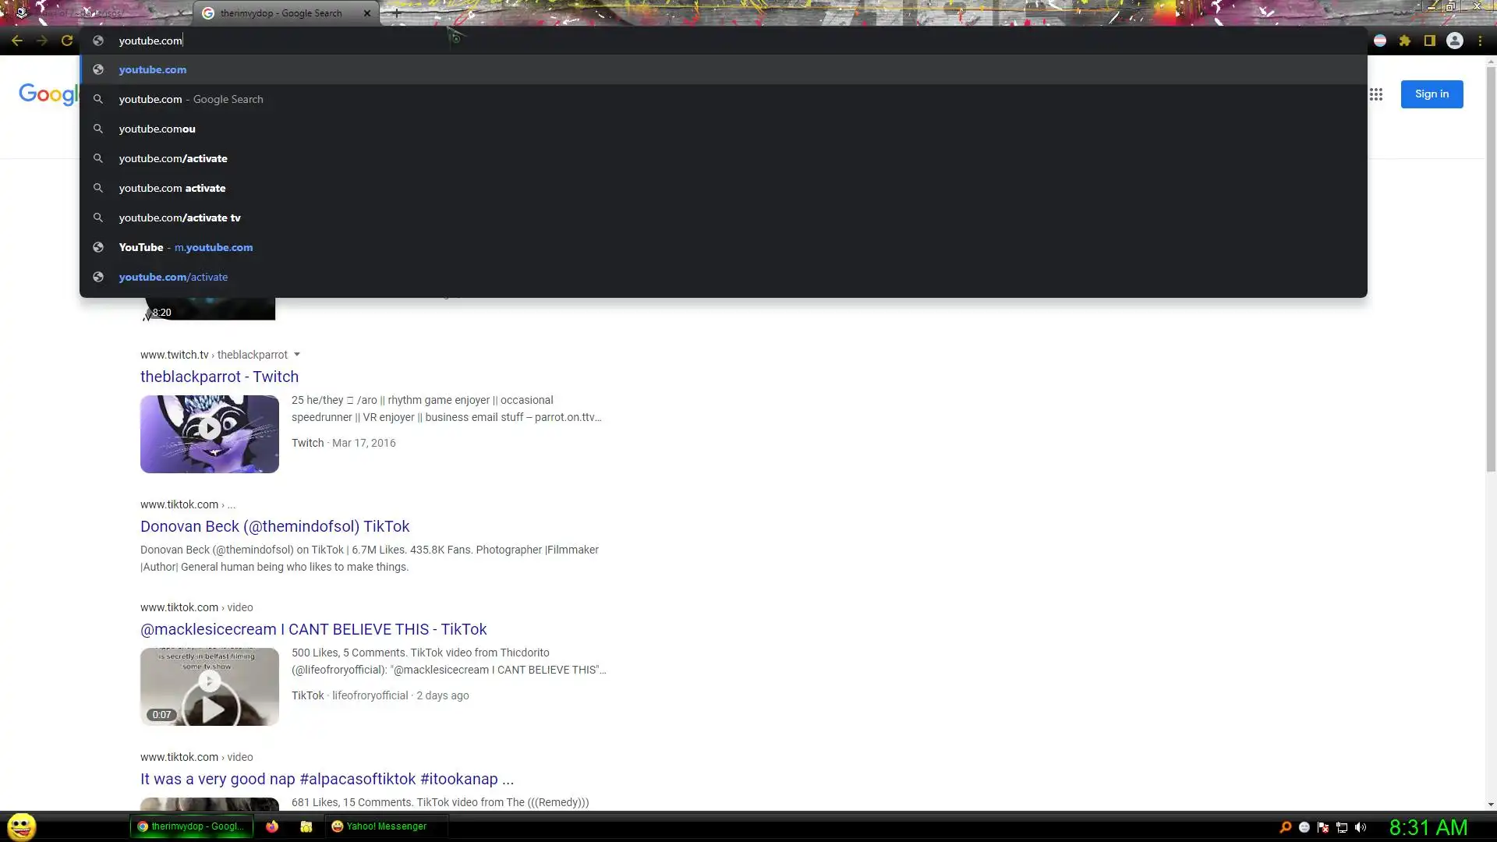Choose the YouTube m.youtube.com suggestion
The image size is (1497, 842).
pyautogui.click(x=186, y=247)
